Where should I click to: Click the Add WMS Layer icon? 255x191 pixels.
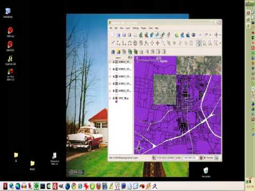coord(163,35)
